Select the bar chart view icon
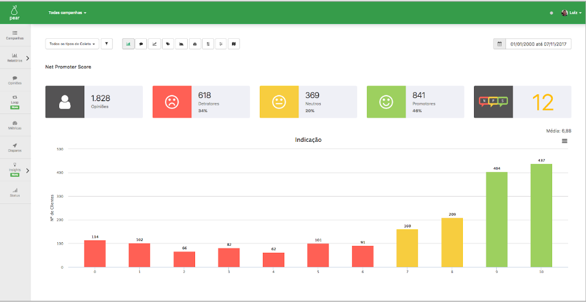 [x=128, y=44]
